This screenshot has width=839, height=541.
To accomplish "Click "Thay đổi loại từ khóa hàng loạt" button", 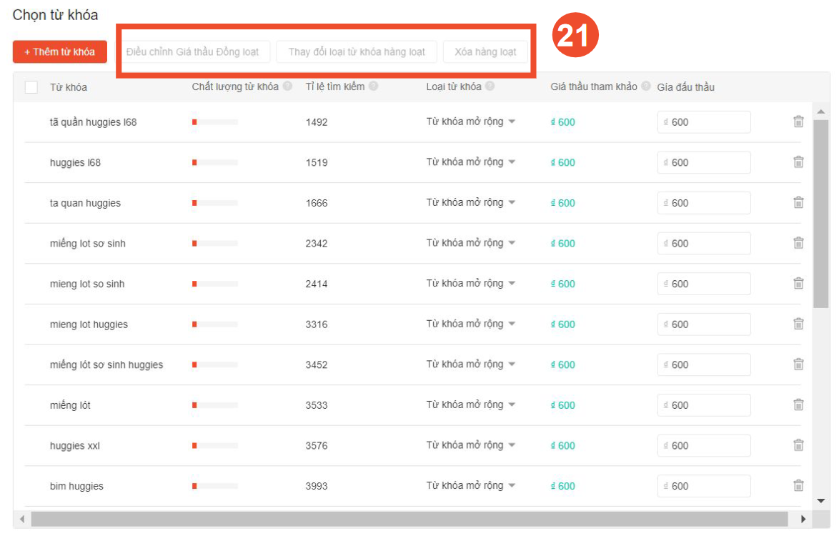I will coord(357,51).
